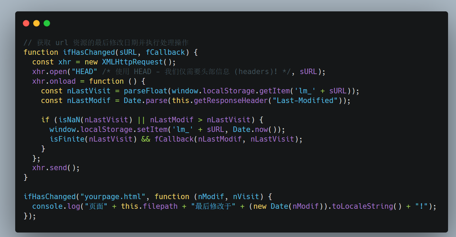Screen dimensions: 456x237
Task: Click the comment line starting with // 获取 url
Action: [106, 43]
